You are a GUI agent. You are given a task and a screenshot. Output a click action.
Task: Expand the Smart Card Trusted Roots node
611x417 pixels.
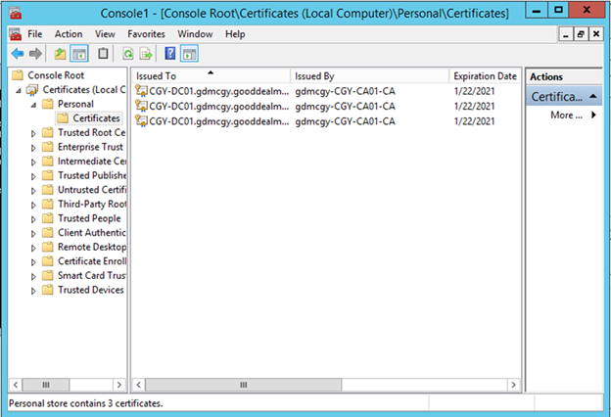coord(33,276)
